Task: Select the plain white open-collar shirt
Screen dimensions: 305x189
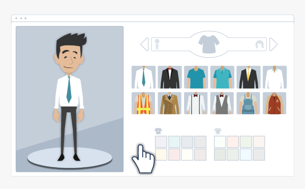Action: 274,77
